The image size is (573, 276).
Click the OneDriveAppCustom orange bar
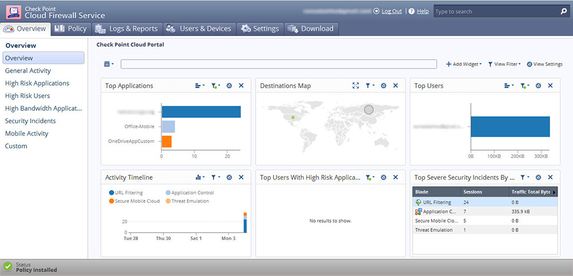click(167, 141)
